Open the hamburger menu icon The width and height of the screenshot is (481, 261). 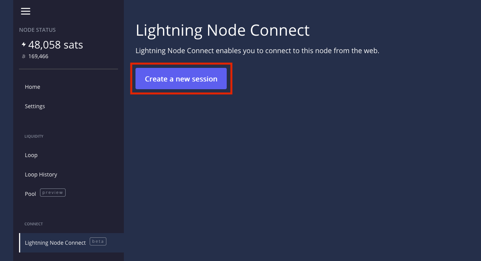(26, 11)
